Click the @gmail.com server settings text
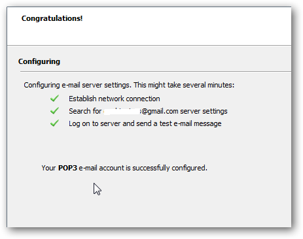Image resolution: width=303 pixels, height=239 pixels. (x=185, y=111)
